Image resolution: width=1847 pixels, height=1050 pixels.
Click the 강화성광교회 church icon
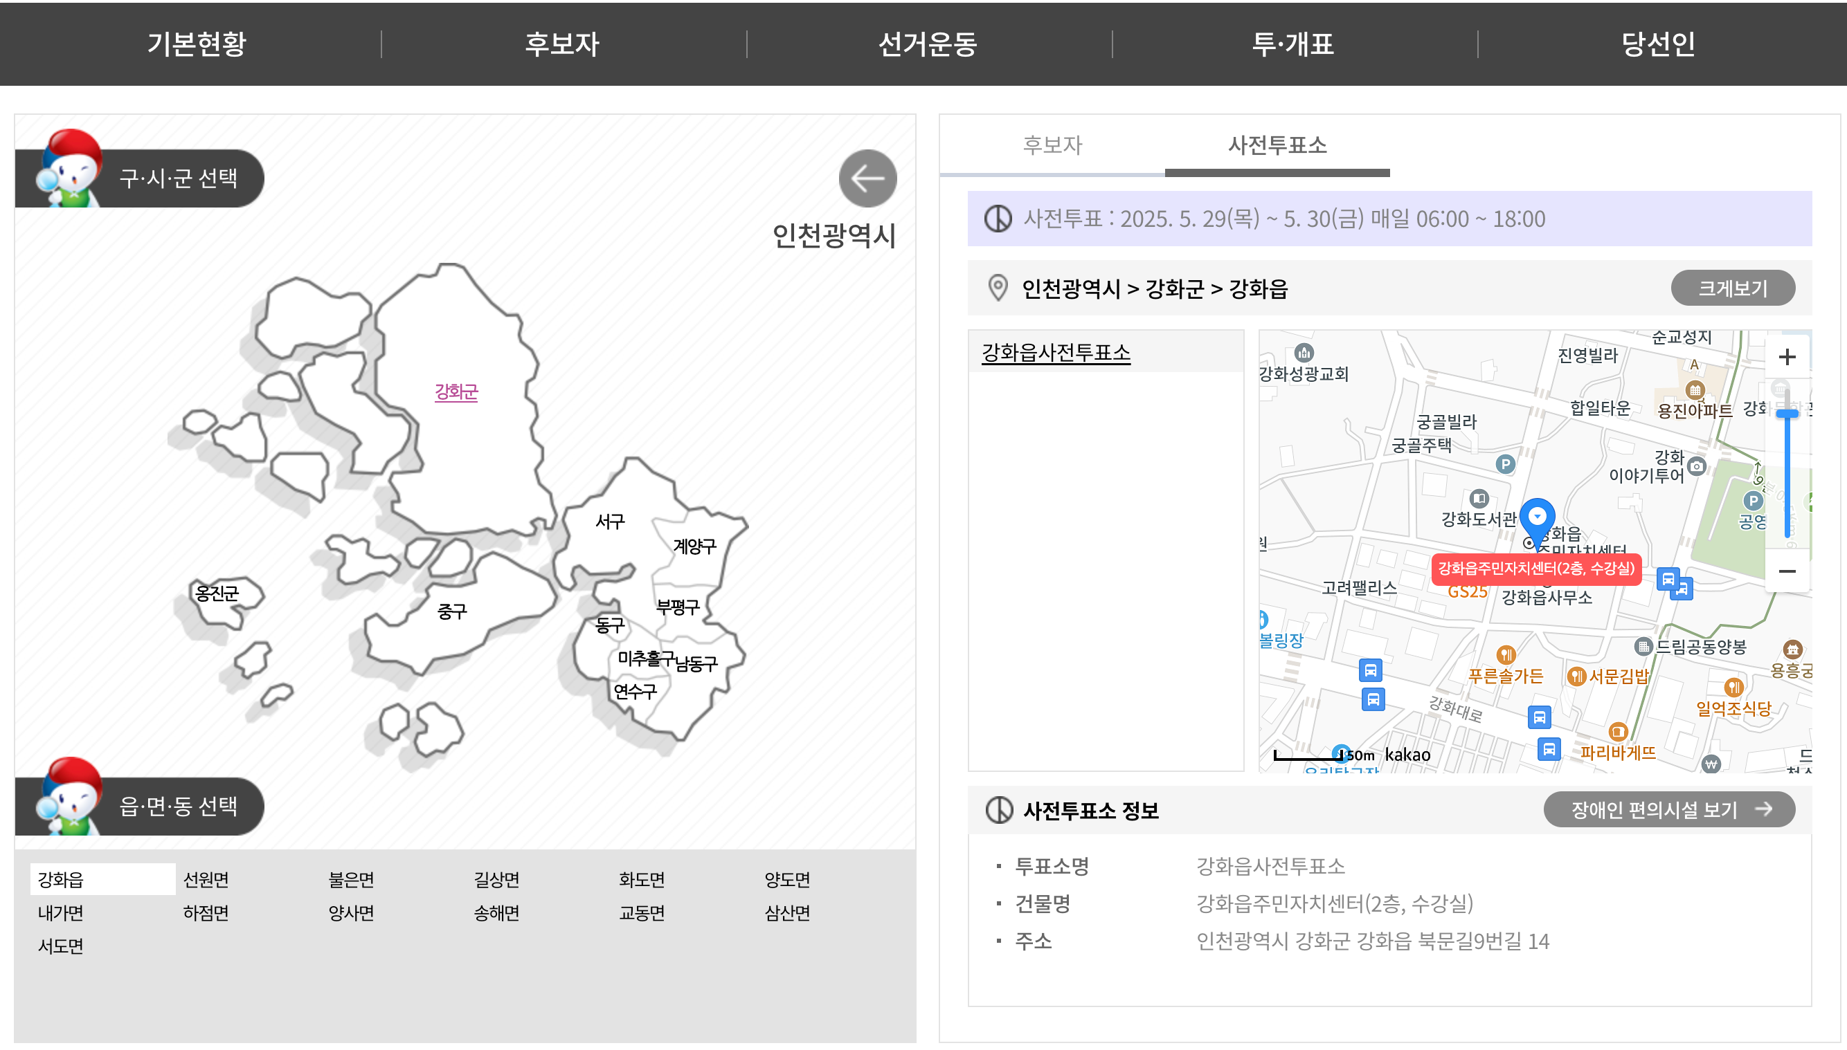1304,353
